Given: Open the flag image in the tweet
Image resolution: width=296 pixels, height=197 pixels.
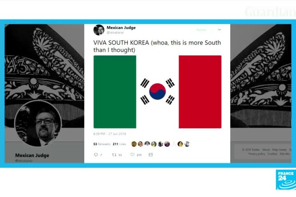Looking at the screenshot, I should (157, 92).
